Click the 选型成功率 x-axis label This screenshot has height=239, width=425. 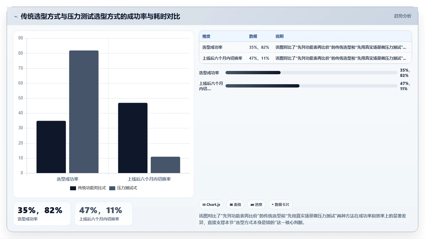pyautogui.click(x=67, y=179)
